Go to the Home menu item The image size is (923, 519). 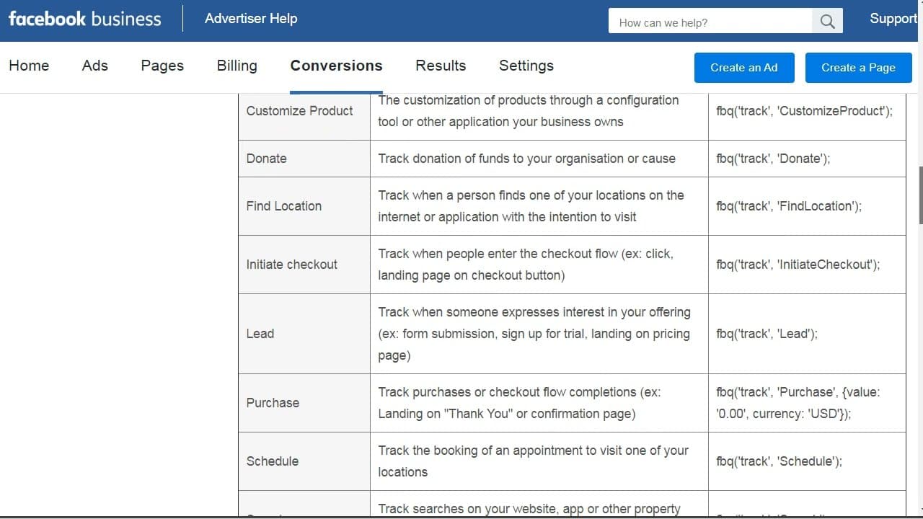pos(29,66)
